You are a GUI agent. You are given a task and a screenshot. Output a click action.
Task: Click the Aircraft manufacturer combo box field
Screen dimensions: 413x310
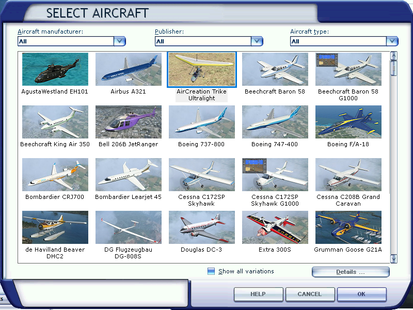[x=72, y=41]
